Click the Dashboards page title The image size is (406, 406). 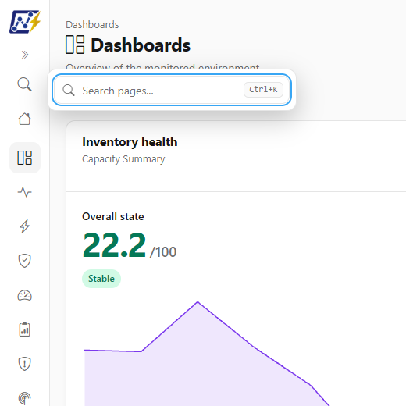click(141, 45)
